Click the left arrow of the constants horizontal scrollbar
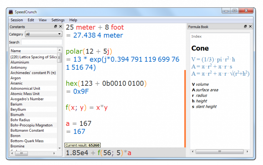Viewport: 263px width, 165px height. click(x=12, y=153)
